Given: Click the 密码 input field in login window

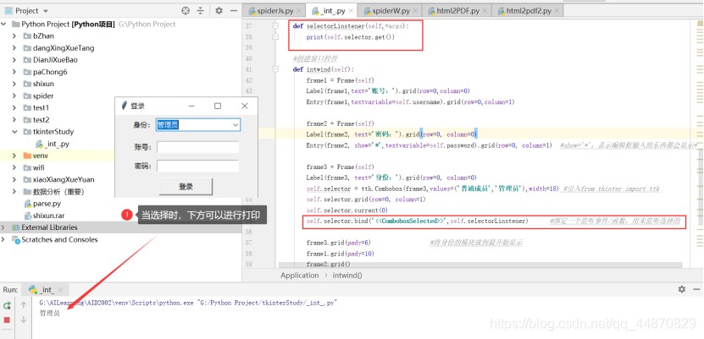Looking at the screenshot, I should (x=198, y=167).
